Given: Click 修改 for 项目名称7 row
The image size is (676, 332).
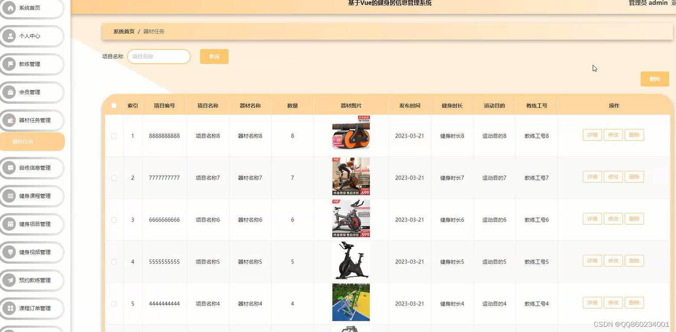Looking at the screenshot, I should coord(613,177).
